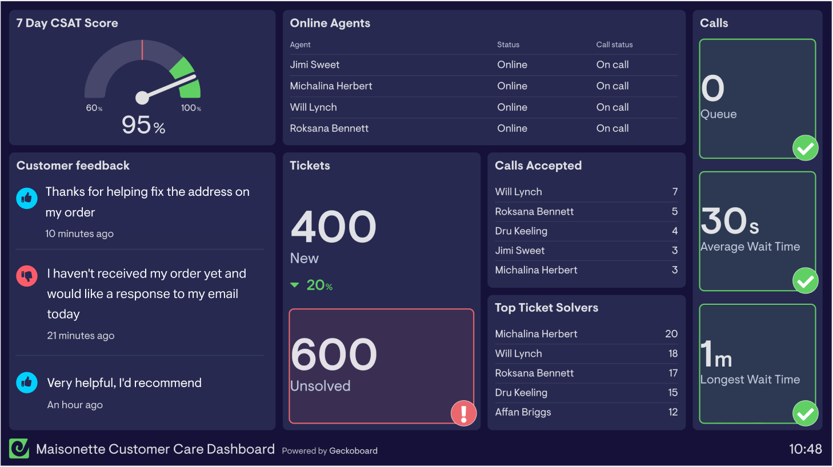Click the red thumbs-down feedback icon
The image size is (833, 467).
coord(27,276)
